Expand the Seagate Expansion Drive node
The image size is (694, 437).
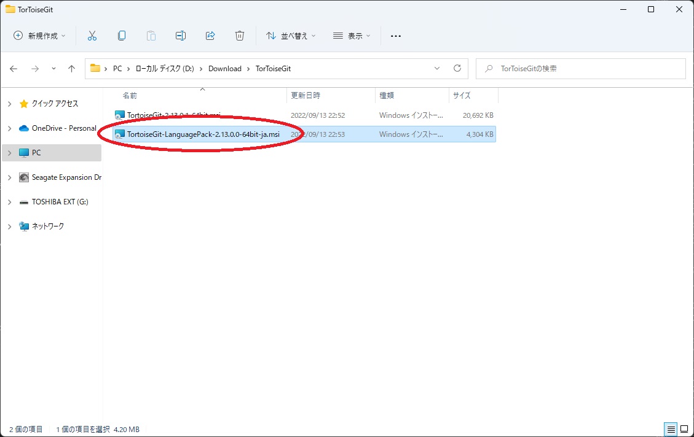(10, 177)
